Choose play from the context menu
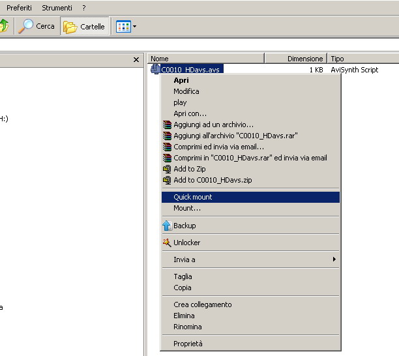The height and width of the screenshot is (356, 399). click(250, 102)
